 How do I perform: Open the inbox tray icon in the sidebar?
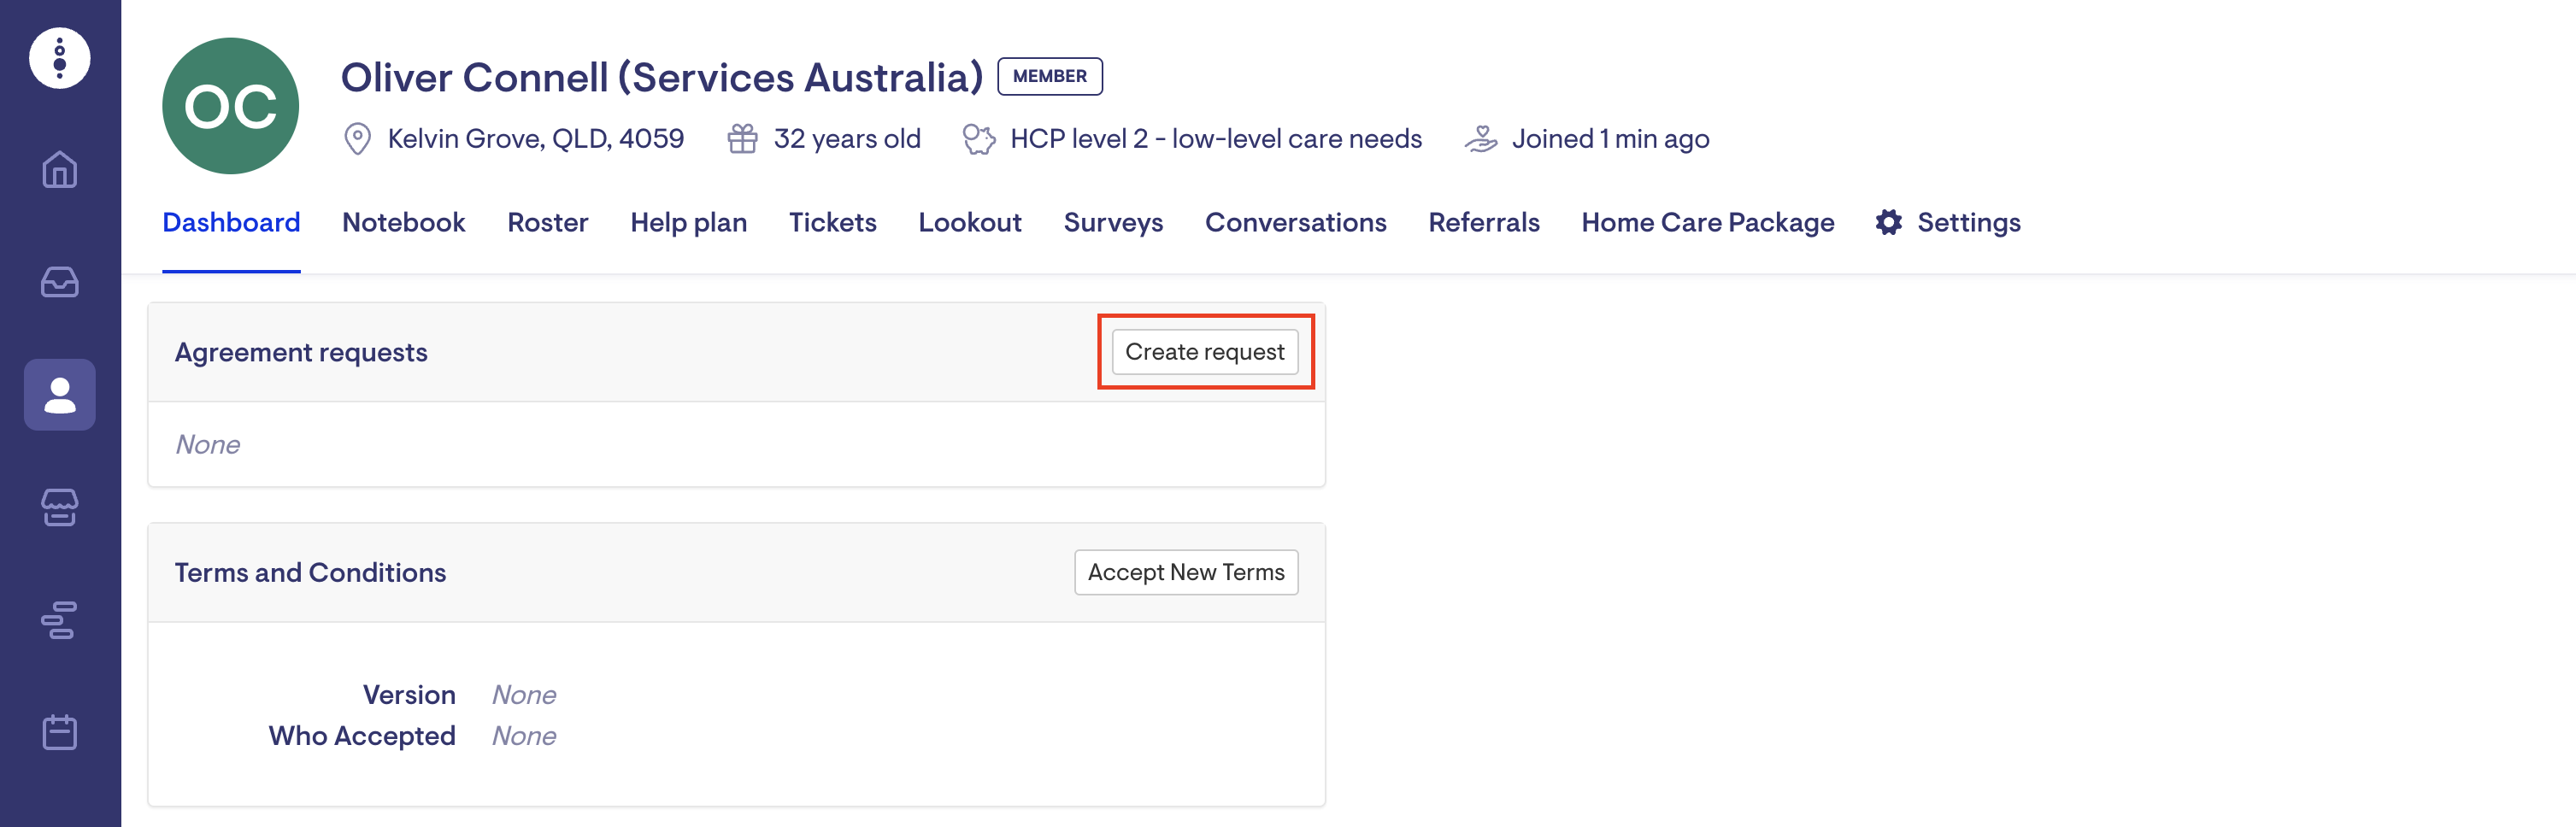click(59, 282)
